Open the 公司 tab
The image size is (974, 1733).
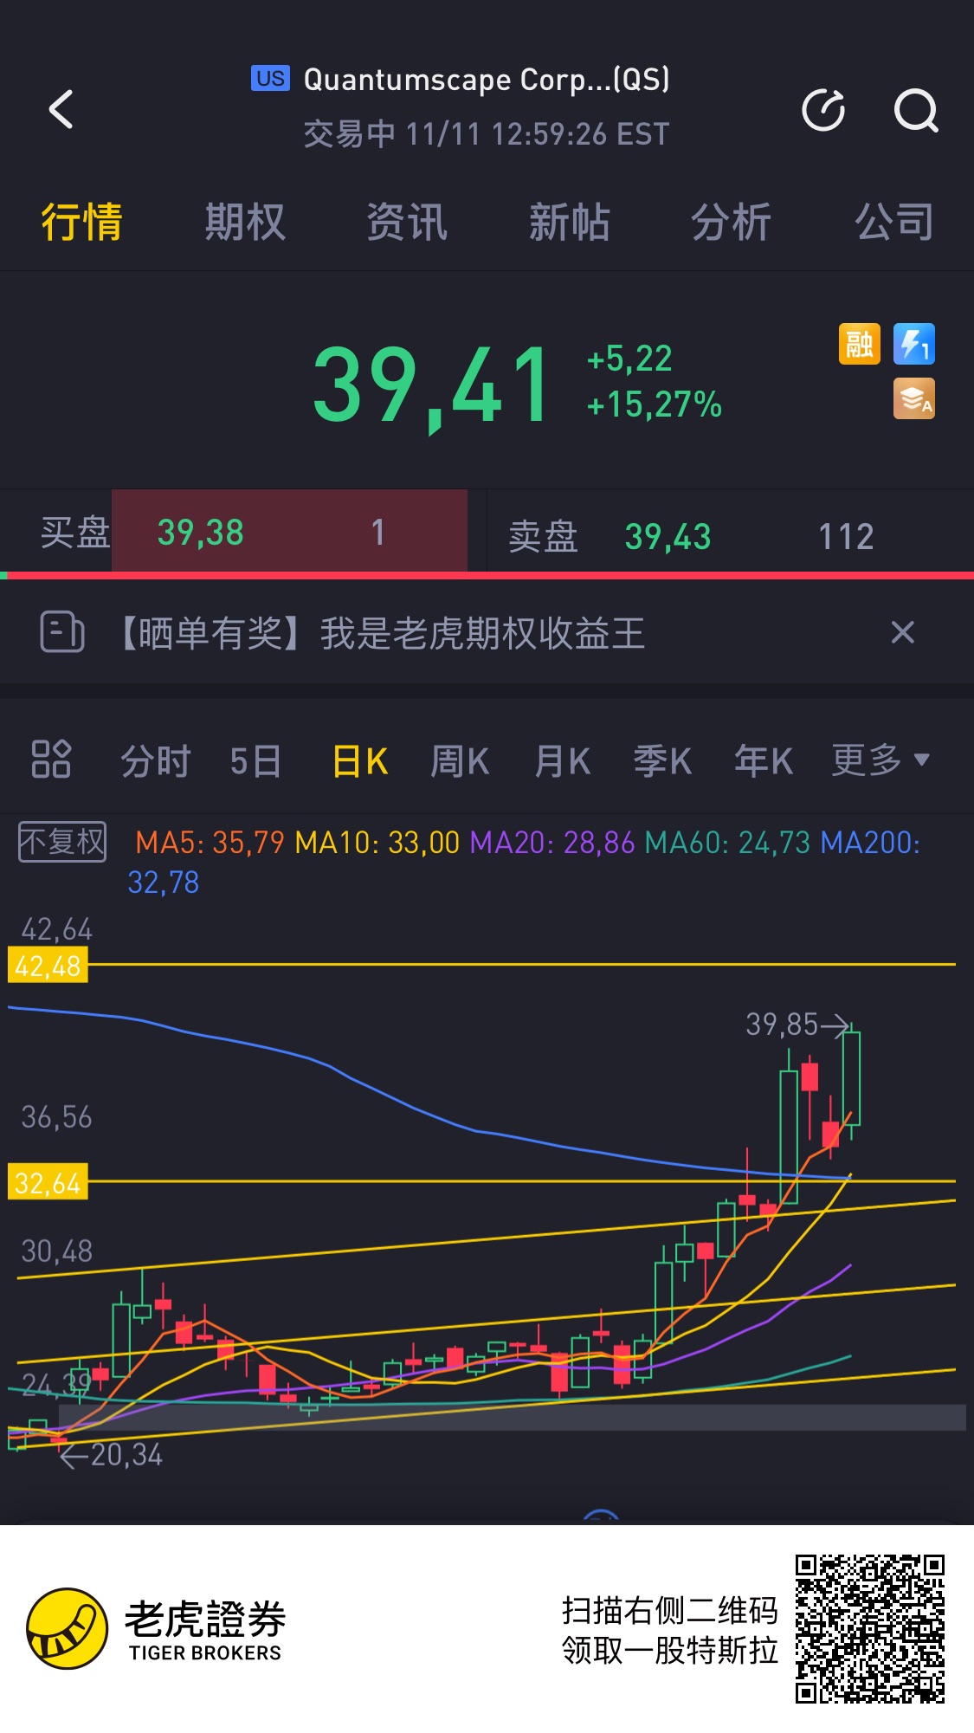click(x=894, y=222)
